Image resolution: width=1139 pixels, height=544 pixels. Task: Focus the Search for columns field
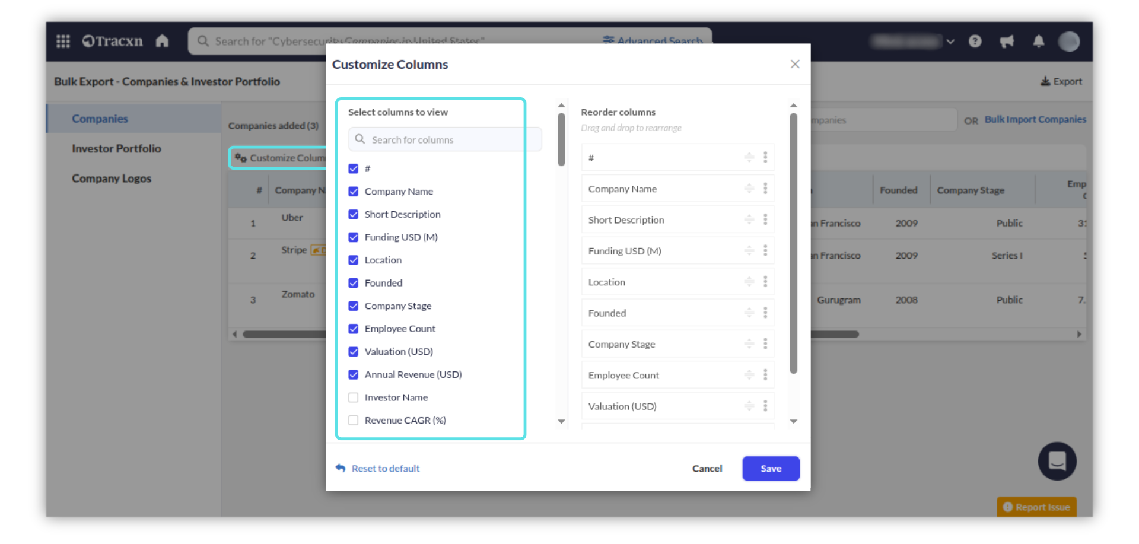(x=445, y=139)
